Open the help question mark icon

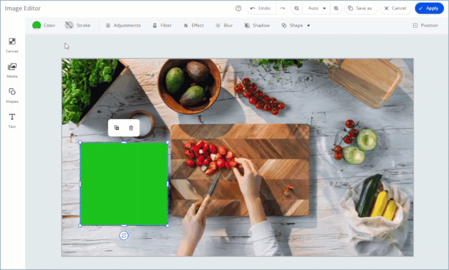(238, 9)
